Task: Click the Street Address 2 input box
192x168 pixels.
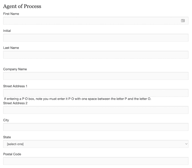Action: [96, 110]
